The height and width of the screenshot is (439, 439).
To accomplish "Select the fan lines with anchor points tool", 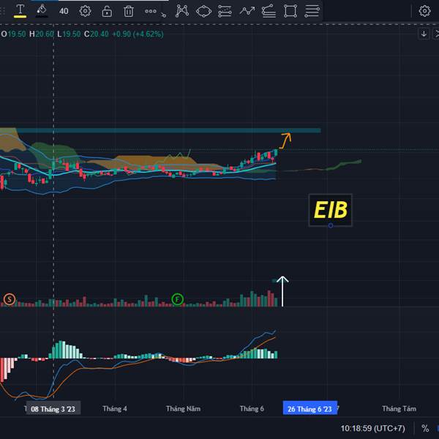I will (269, 11).
